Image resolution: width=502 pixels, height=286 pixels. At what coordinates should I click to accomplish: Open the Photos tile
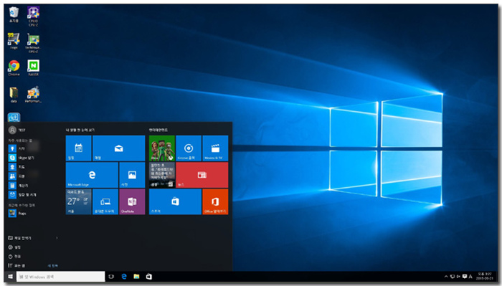[132, 175]
